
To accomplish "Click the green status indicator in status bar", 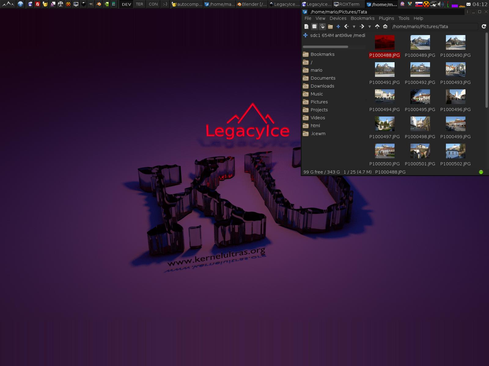I will point(481,172).
